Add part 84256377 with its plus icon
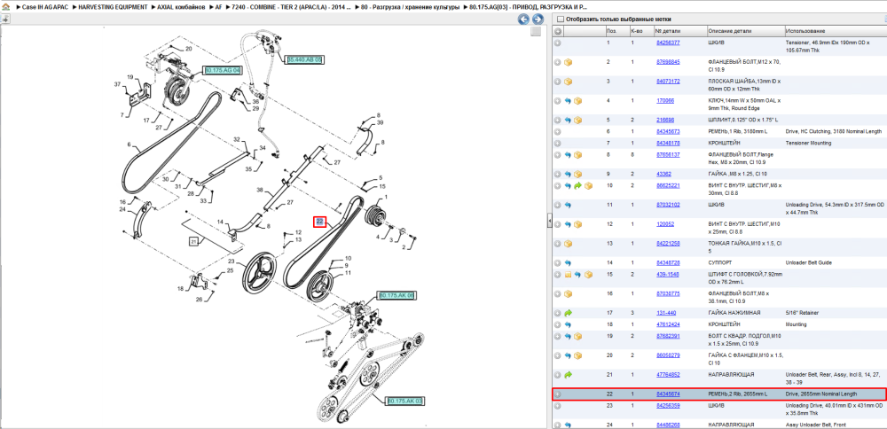887x429 pixels. tap(558, 43)
